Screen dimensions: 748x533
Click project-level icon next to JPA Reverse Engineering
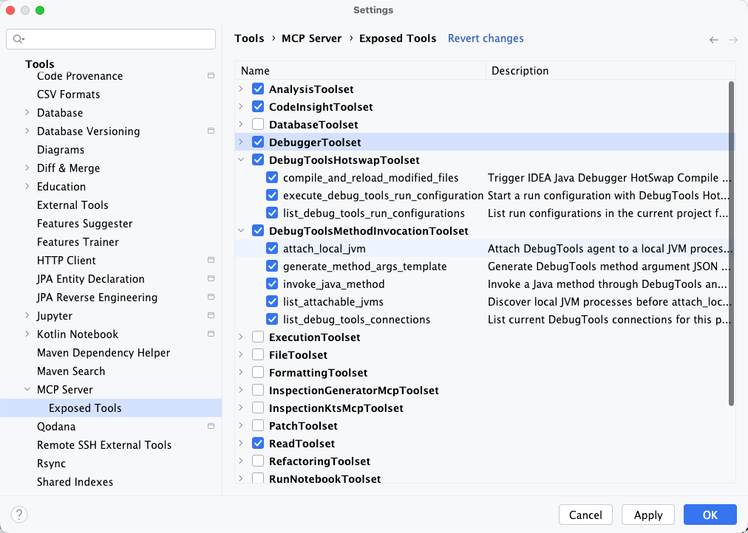pos(211,298)
